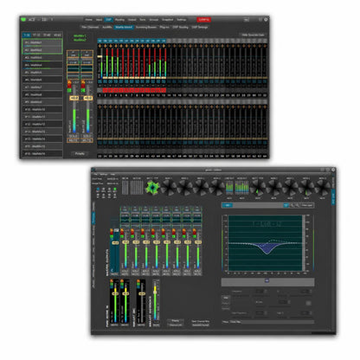
Task: Select the #16 MatMix16 row
Action: pos(42,154)
